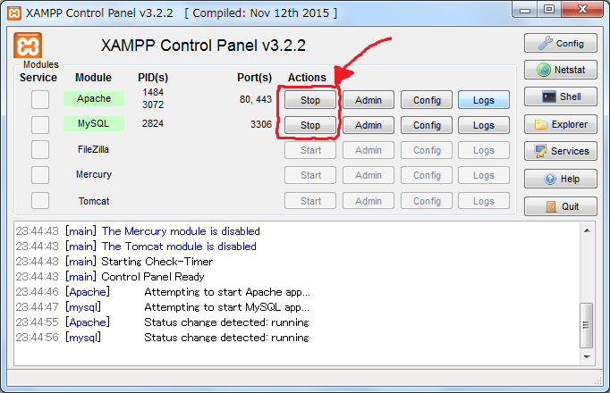The height and width of the screenshot is (393, 610).
Task: Start the FileZilla module
Action: click(x=310, y=150)
